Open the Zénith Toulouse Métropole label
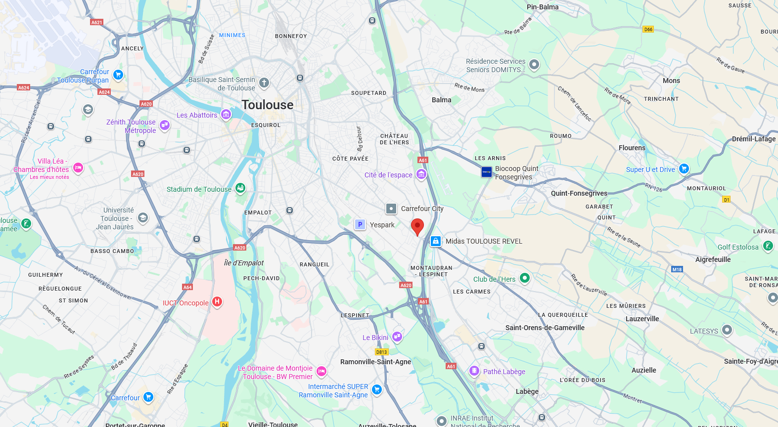 131,126
